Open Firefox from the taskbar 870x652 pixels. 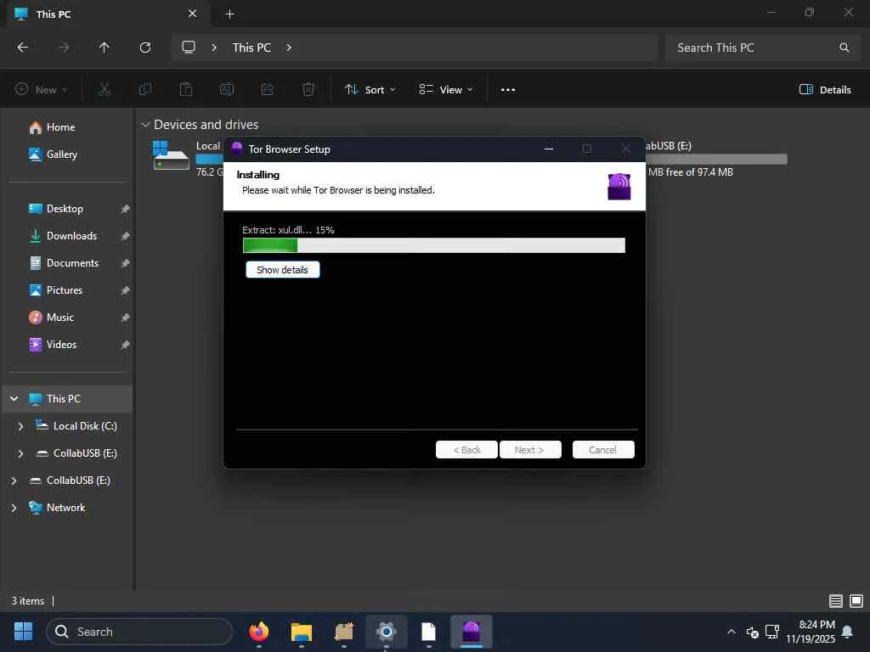259,632
